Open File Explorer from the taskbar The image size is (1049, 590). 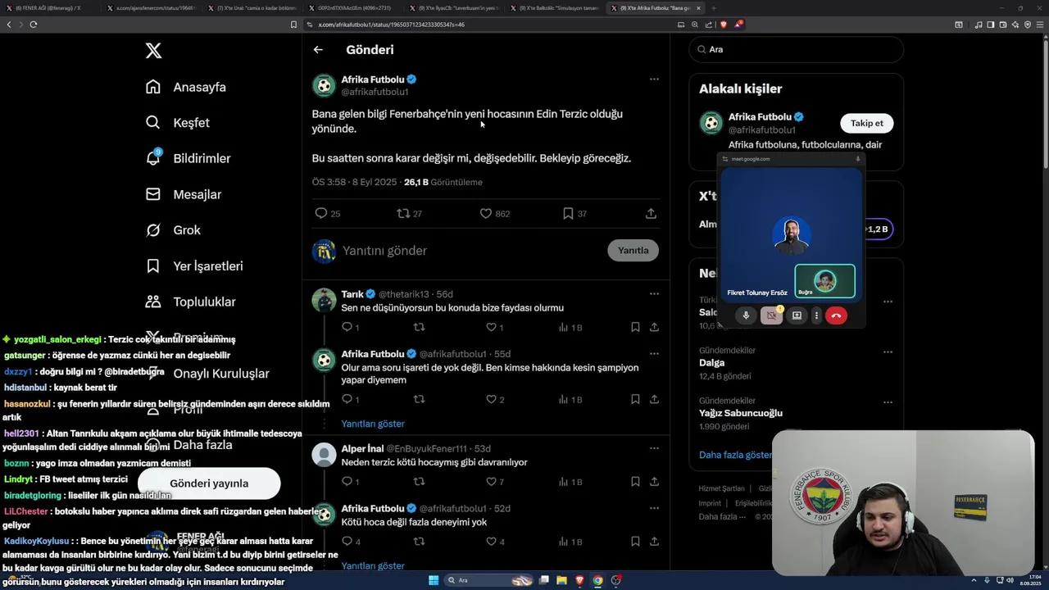(562, 580)
